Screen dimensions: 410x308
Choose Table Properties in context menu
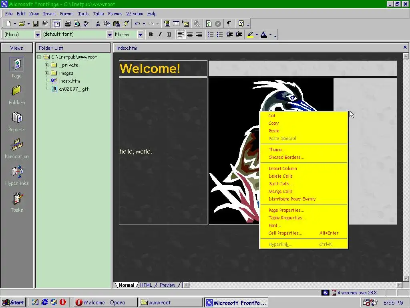[x=303, y=218]
